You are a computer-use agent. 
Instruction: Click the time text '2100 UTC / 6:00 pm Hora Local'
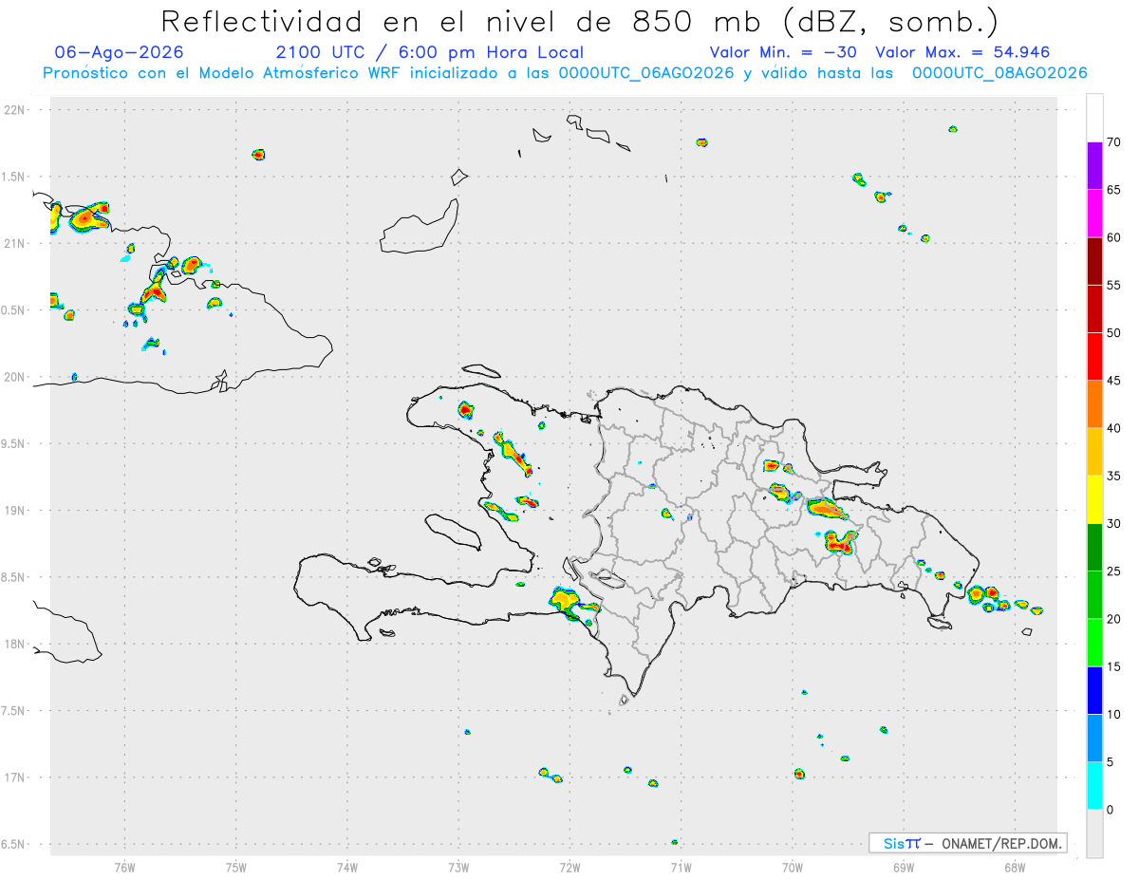pos(429,52)
